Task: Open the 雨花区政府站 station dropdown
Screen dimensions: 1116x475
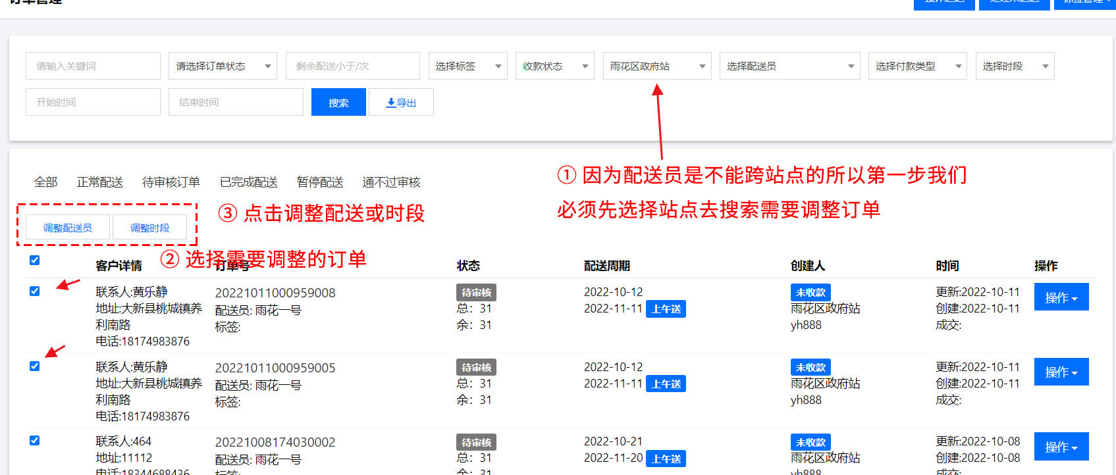Action: tap(656, 66)
